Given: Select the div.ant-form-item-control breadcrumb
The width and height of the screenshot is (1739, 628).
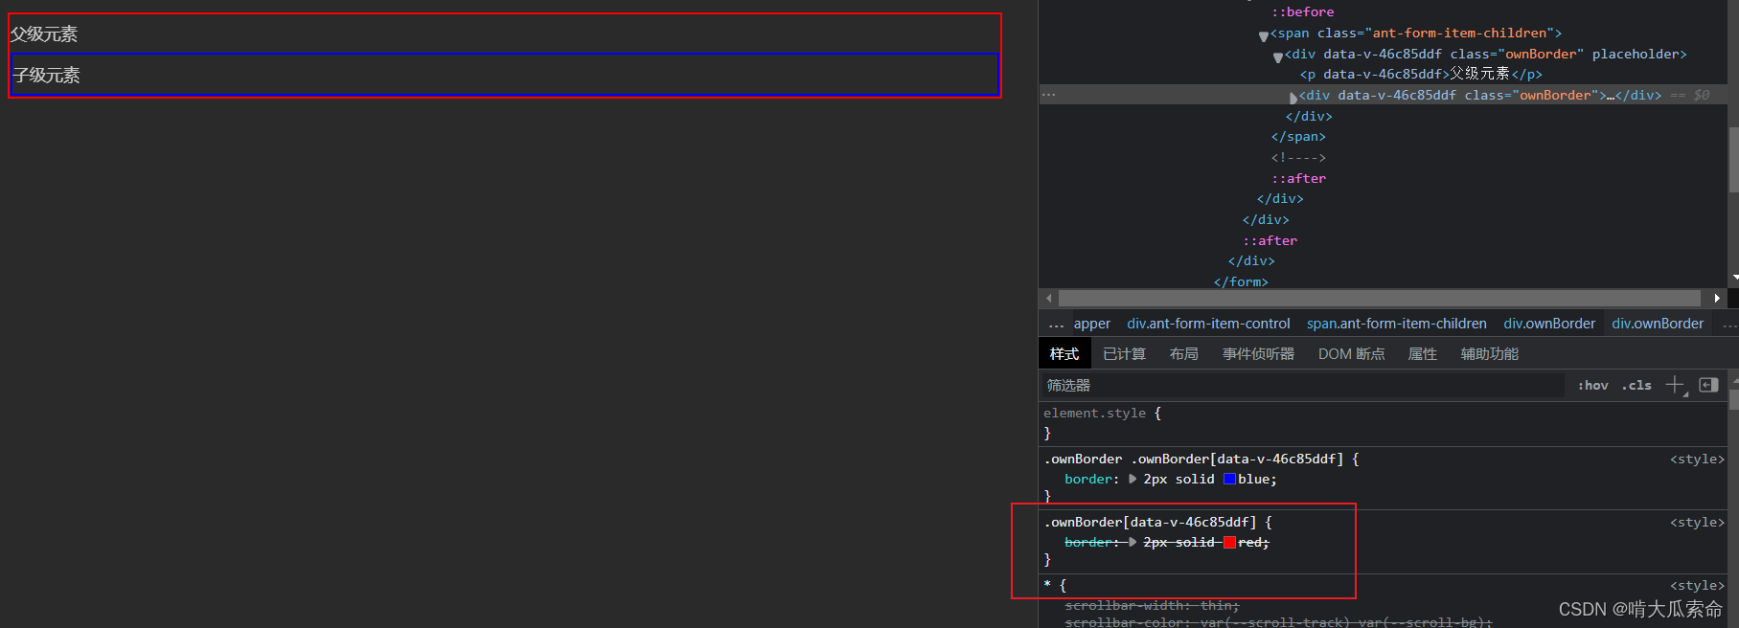Looking at the screenshot, I should [1208, 324].
